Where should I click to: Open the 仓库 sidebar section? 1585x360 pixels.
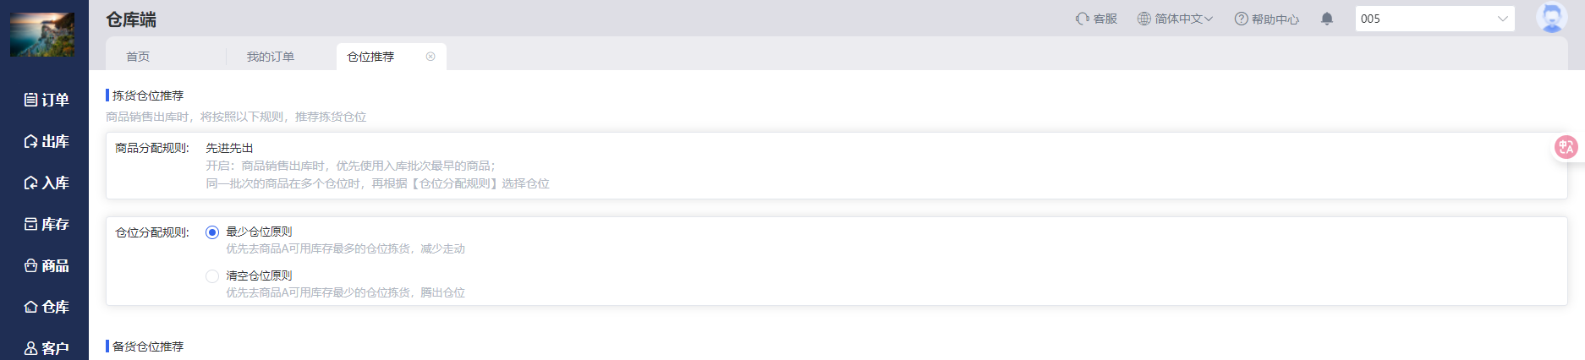(x=46, y=307)
